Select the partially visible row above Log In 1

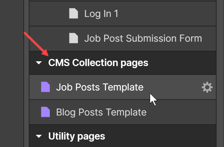(x=123, y=0)
